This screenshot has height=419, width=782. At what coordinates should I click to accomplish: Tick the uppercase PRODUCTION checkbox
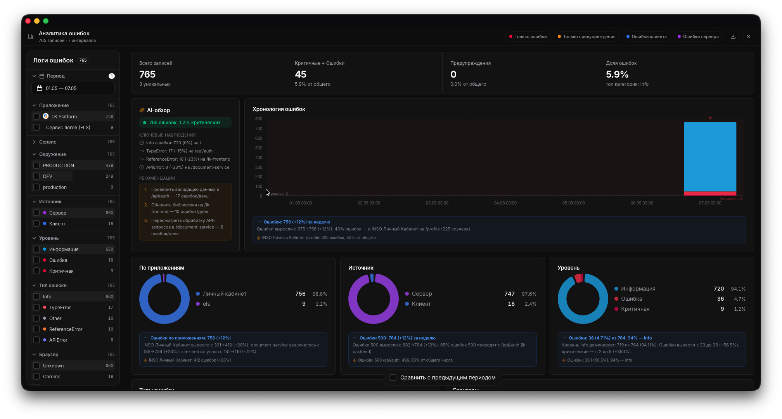click(x=36, y=165)
